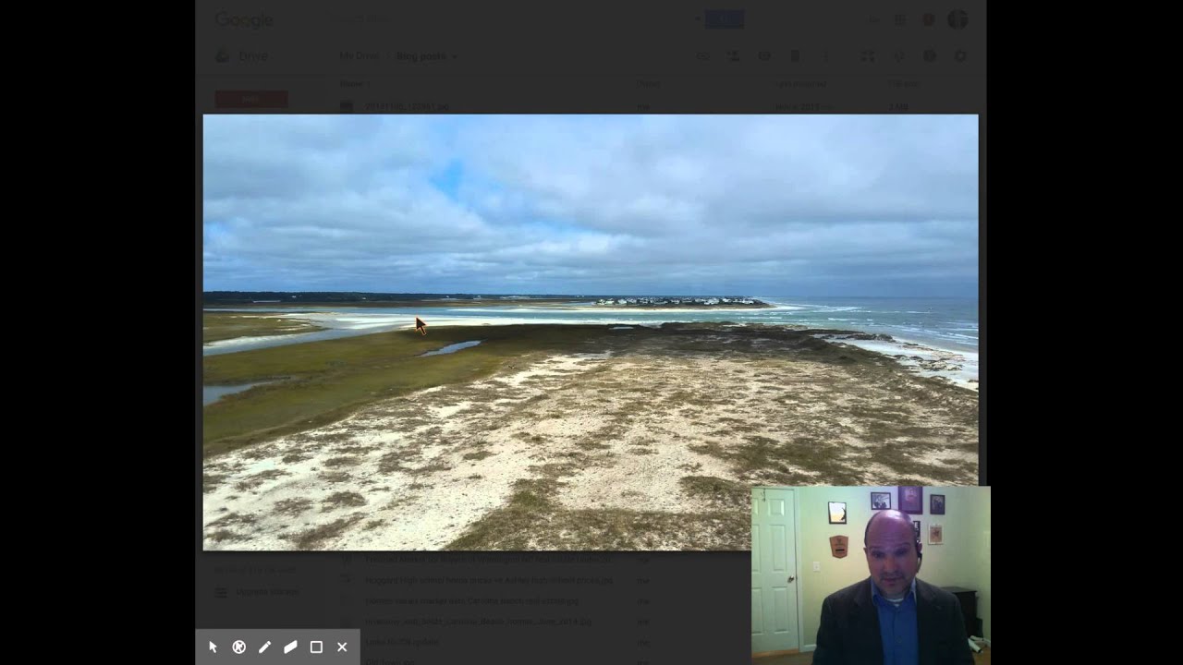Viewport: 1183px width, 665px height.
Task: Open the sort options icon
Action: (898, 56)
